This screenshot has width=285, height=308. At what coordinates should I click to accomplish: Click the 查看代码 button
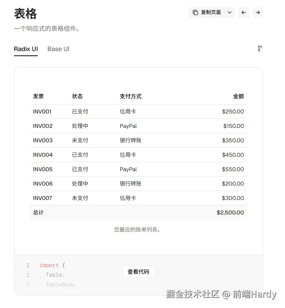point(139,272)
